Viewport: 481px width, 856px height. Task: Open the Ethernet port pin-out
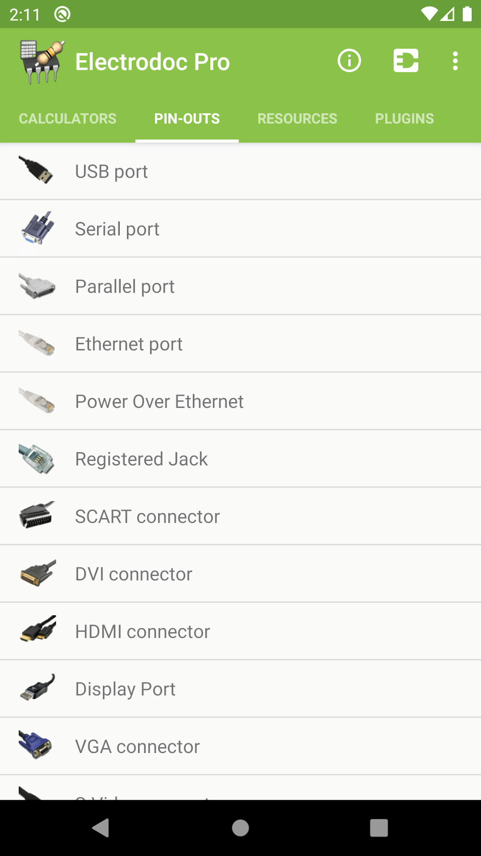pyautogui.click(x=129, y=344)
